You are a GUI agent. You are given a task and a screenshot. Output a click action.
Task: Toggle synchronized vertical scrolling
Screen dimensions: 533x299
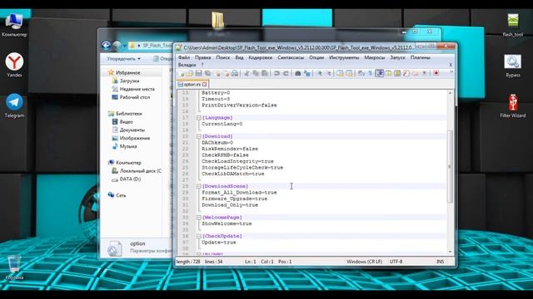[340, 73]
